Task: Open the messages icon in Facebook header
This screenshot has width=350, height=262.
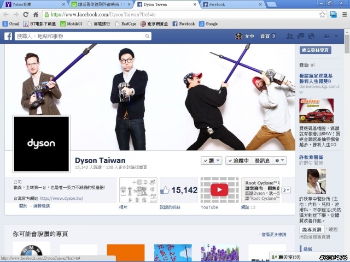Action: 300,36
